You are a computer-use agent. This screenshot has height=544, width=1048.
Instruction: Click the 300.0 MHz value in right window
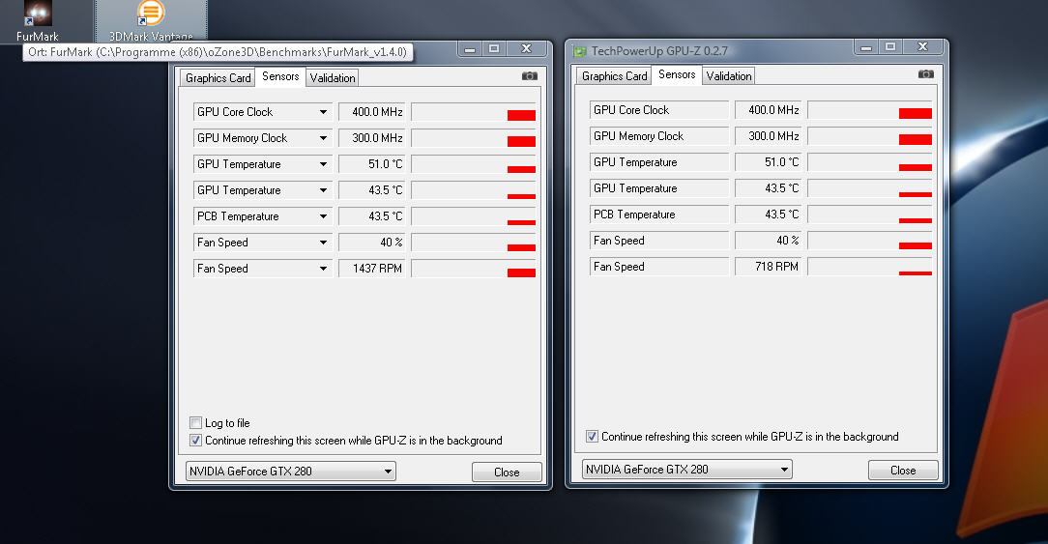(x=768, y=135)
